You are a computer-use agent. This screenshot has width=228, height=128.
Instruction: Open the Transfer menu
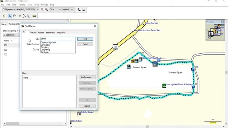point(22,5)
